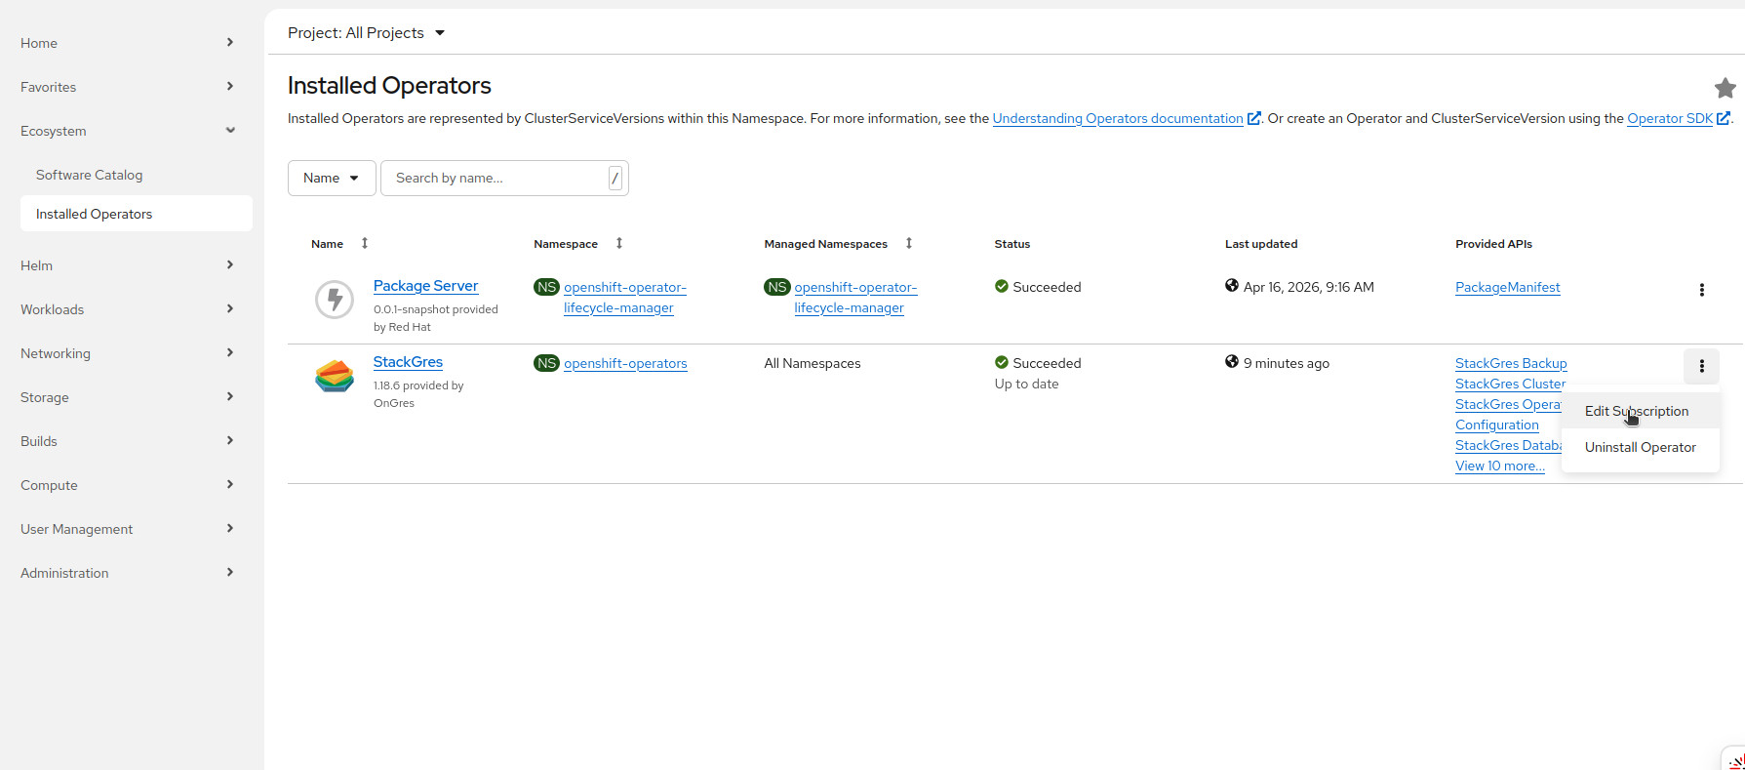Expand the User Management navigation section

(x=127, y=529)
